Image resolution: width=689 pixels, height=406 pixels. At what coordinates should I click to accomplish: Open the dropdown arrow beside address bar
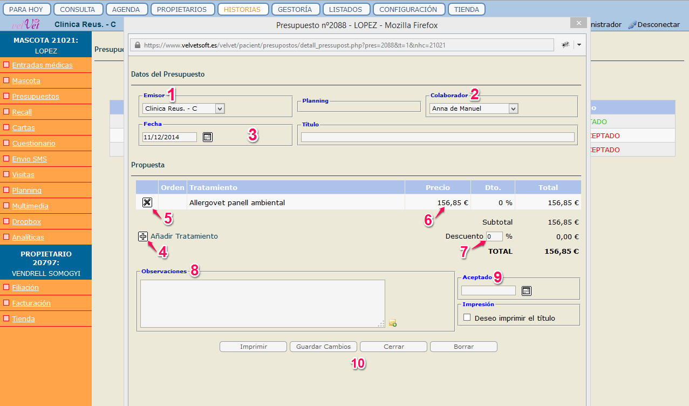pyautogui.click(x=579, y=45)
